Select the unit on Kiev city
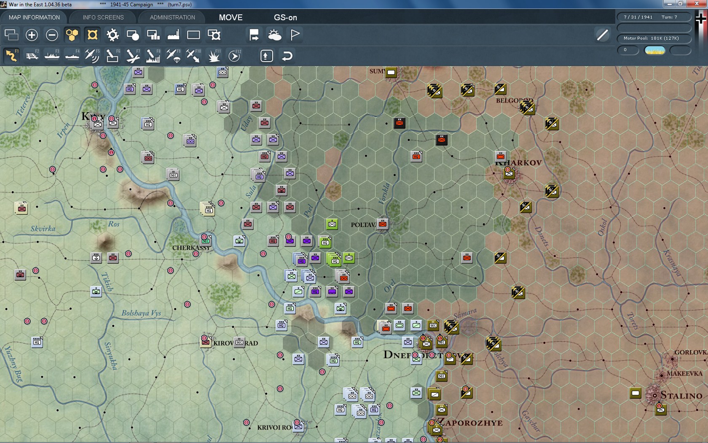Image resolution: width=708 pixels, height=443 pixels. [98, 124]
